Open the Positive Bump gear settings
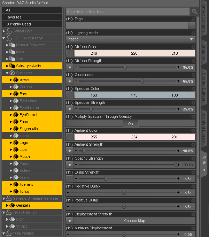 point(193,200)
